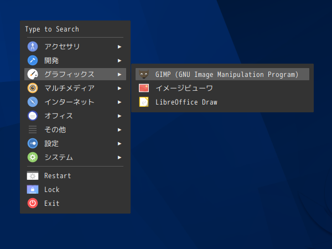This screenshot has height=249, width=332.
Task: Open the アクセサリ category
Action: tap(75, 46)
